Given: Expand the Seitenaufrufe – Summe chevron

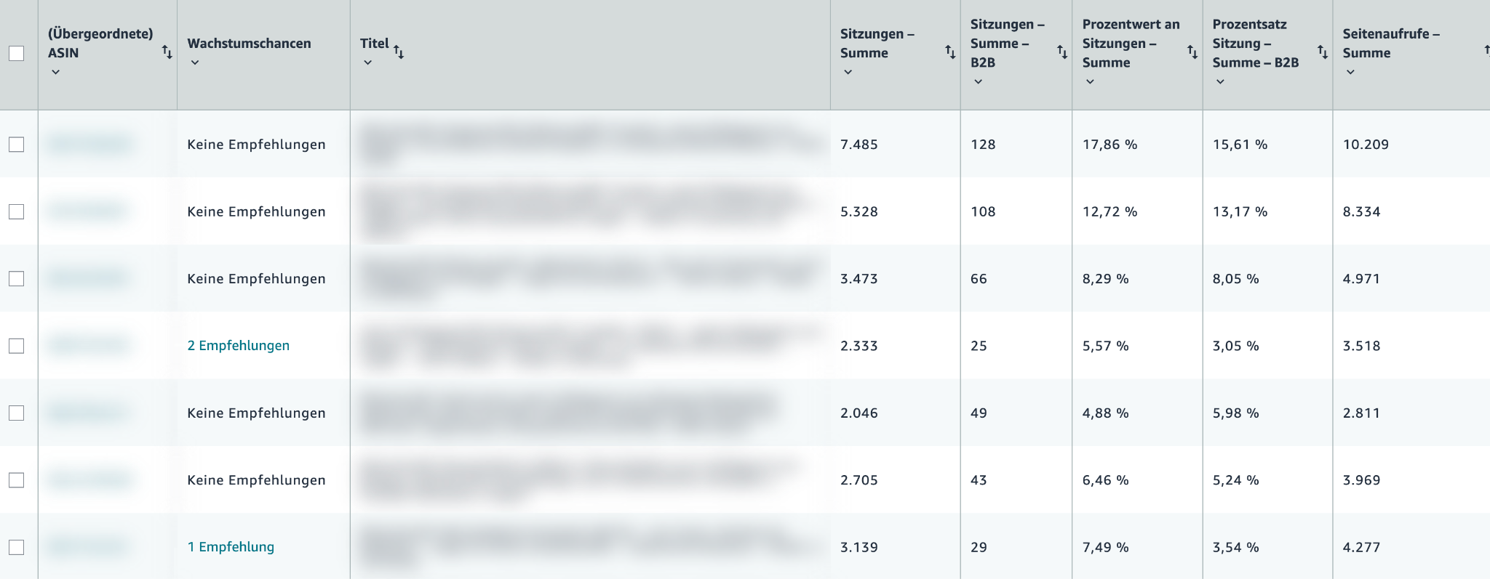Looking at the screenshot, I should 1350,73.
